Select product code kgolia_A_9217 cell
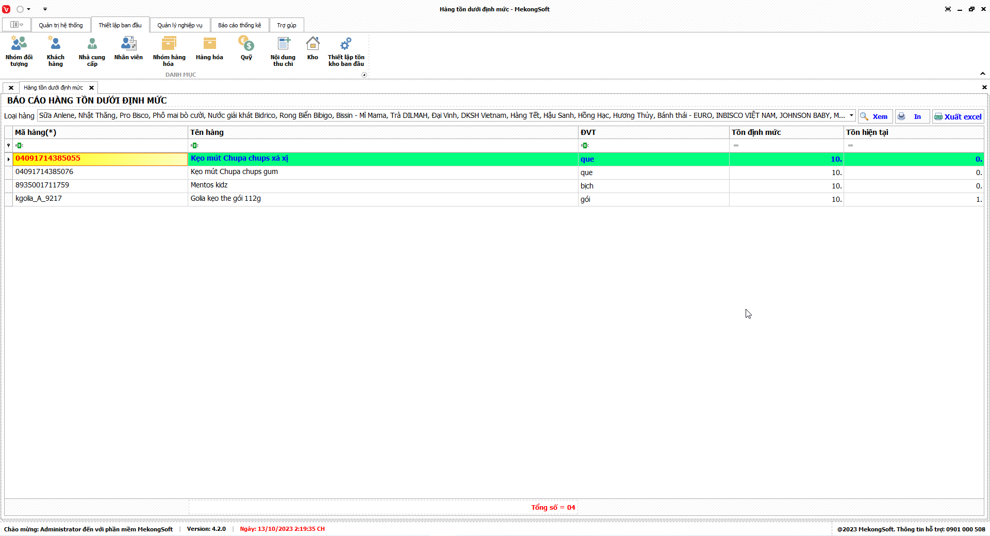Viewport: 990px width, 536px height. [100, 199]
